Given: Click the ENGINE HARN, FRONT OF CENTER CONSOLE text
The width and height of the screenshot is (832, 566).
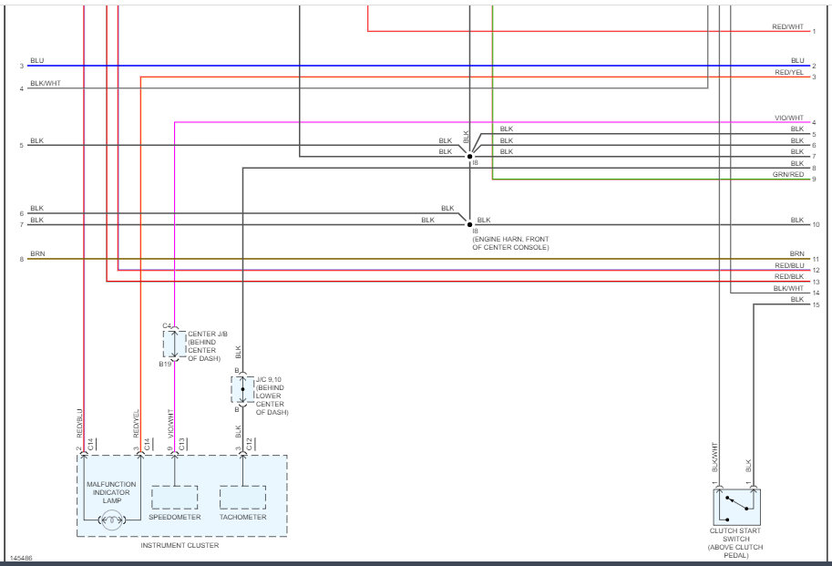Looking at the screenshot, I should click(x=510, y=243).
